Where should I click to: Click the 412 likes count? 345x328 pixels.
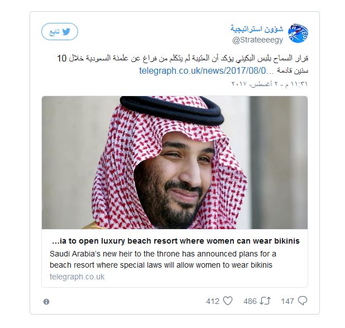(x=213, y=301)
